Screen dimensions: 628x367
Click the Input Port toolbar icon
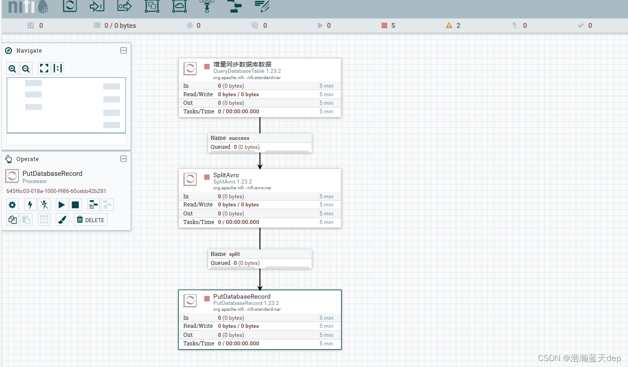97,6
